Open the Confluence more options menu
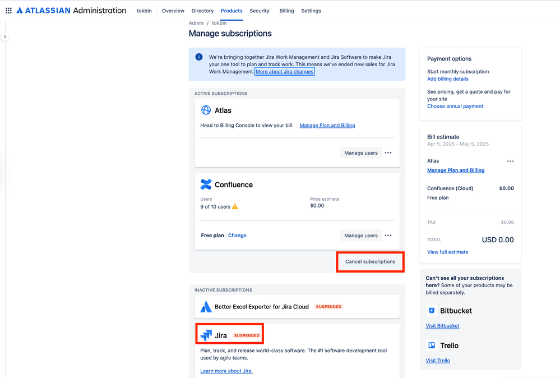The image size is (560, 378). [x=388, y=236]
